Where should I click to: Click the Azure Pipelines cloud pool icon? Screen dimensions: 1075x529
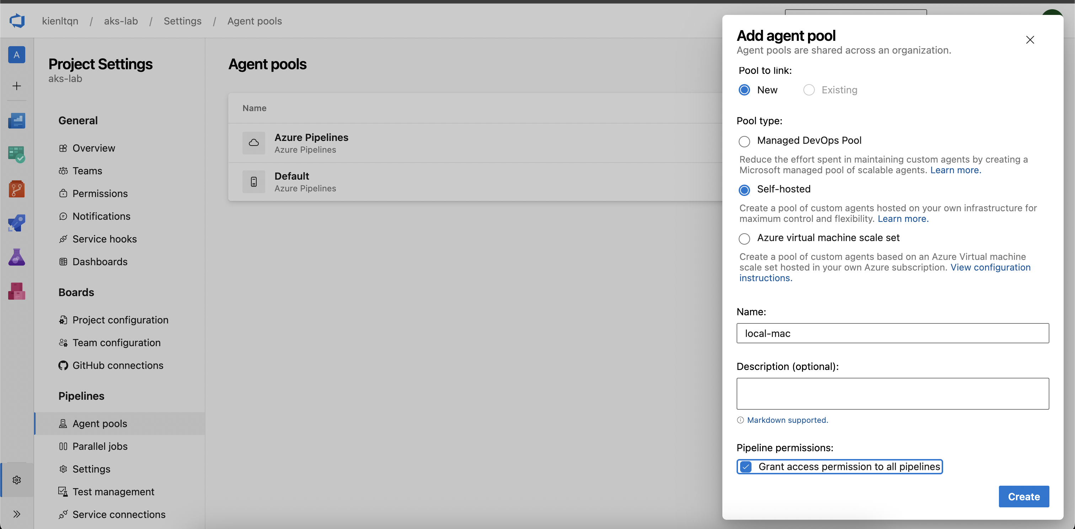click(x=254, y=143)
